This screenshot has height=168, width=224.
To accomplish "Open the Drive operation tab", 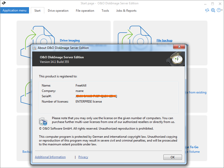I will tap(58, 11).
